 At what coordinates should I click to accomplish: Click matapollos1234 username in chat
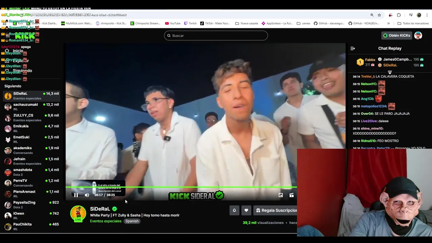pos(374,106)
